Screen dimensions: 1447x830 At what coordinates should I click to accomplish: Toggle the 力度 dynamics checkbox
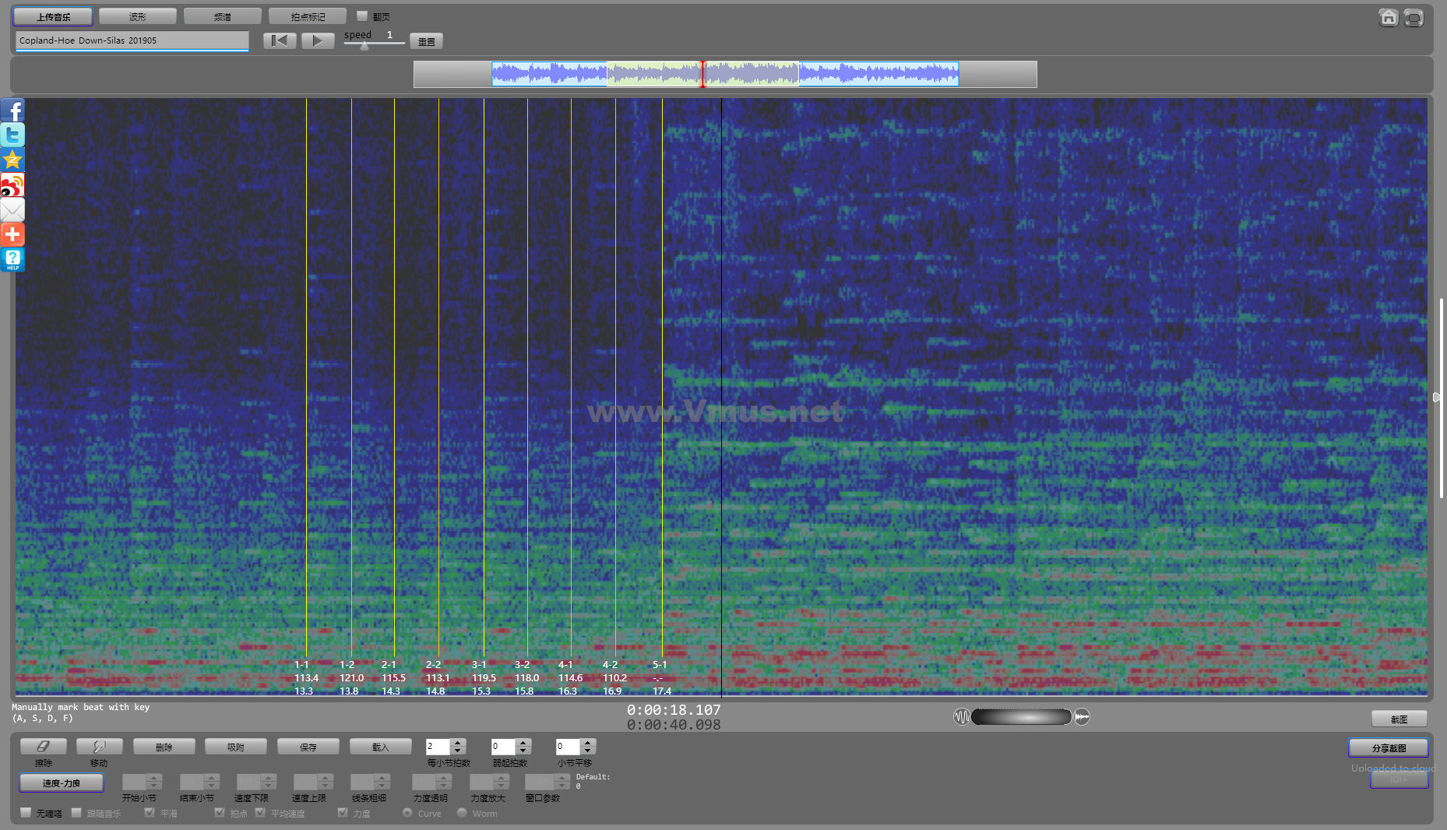click(x=342, y=812)
